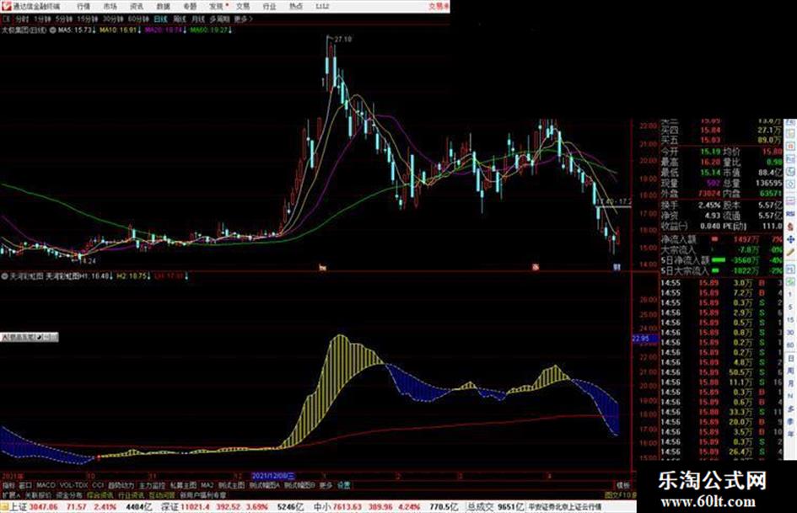
Task: Click the MA20 value label
Action: (164, 30)
